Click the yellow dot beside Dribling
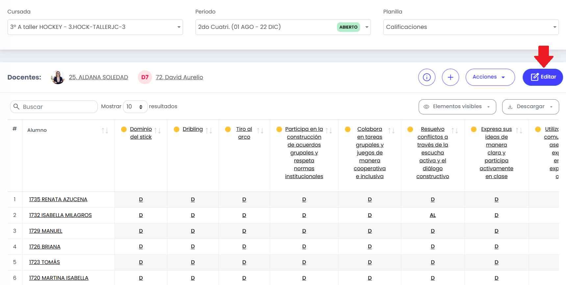Viewport: 566px width, 285px height. (176, 129)
